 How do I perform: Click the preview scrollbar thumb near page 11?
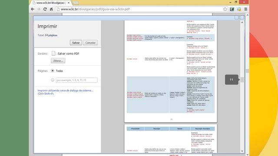coord(242,80)
